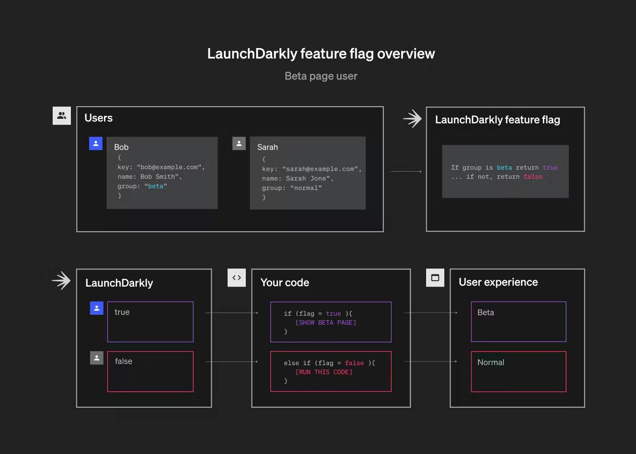
Task: Click the code line "if (flag = true ){"
Action: pyautogui.click(x=318, y=313)
